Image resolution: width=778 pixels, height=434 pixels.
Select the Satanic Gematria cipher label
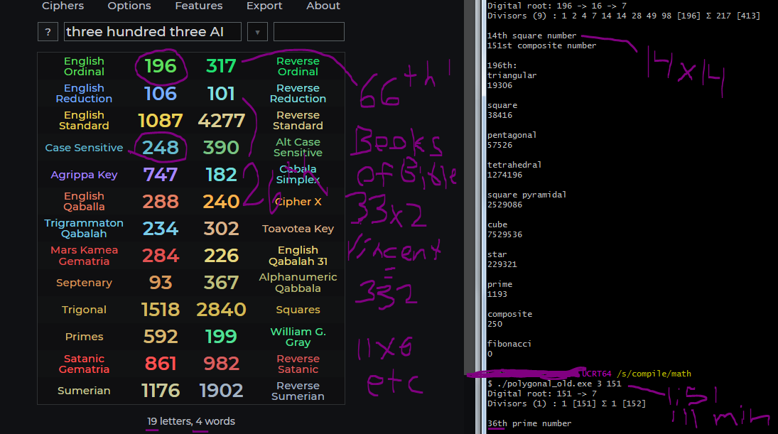tap(84, 364)
